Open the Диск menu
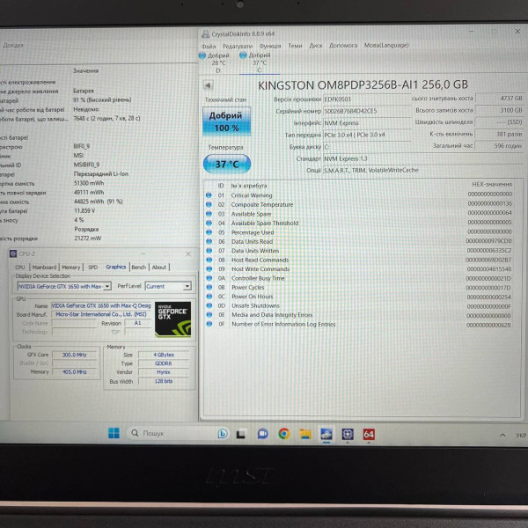The height and width of the screenshot is (528, 528). tap(316, 46)
